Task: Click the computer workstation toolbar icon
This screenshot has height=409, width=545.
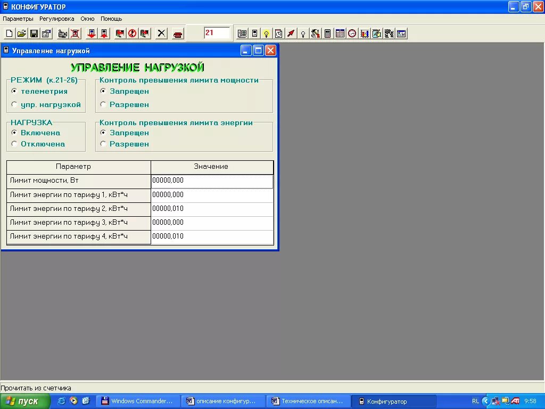Action: [242, 34]
